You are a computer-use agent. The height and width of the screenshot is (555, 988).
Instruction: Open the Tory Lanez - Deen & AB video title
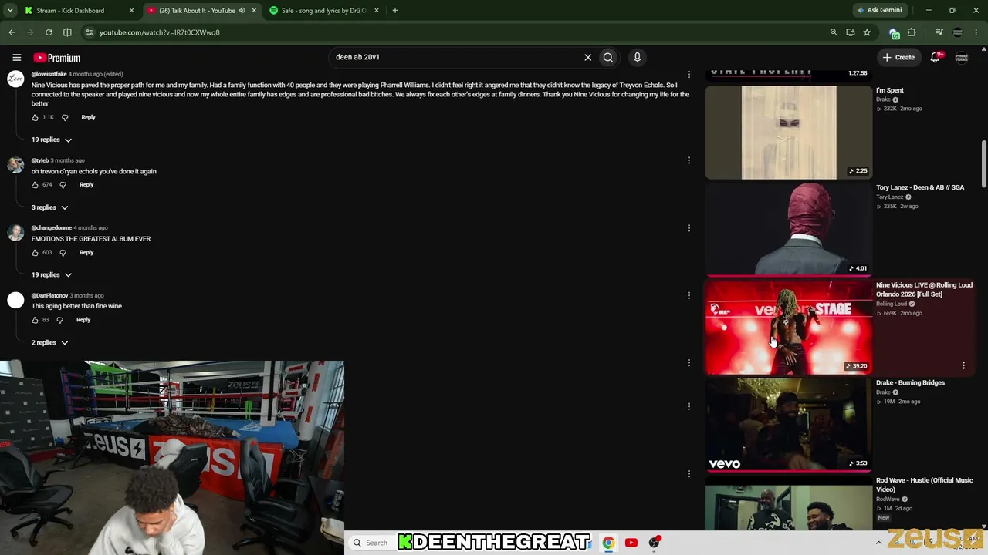[x=920, y=187]
